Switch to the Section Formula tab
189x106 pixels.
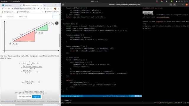(x=32, y=5)
